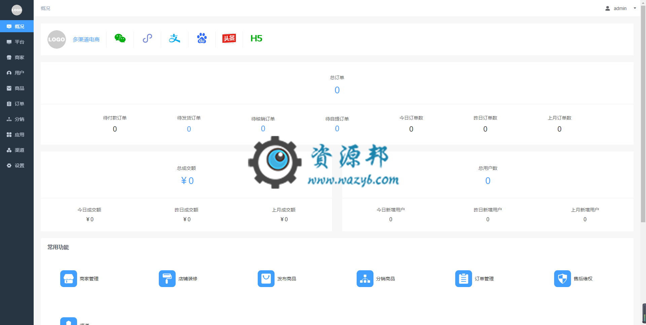Click the 总订单 count value
Screen dimensions: 646x325
(337, 90)
